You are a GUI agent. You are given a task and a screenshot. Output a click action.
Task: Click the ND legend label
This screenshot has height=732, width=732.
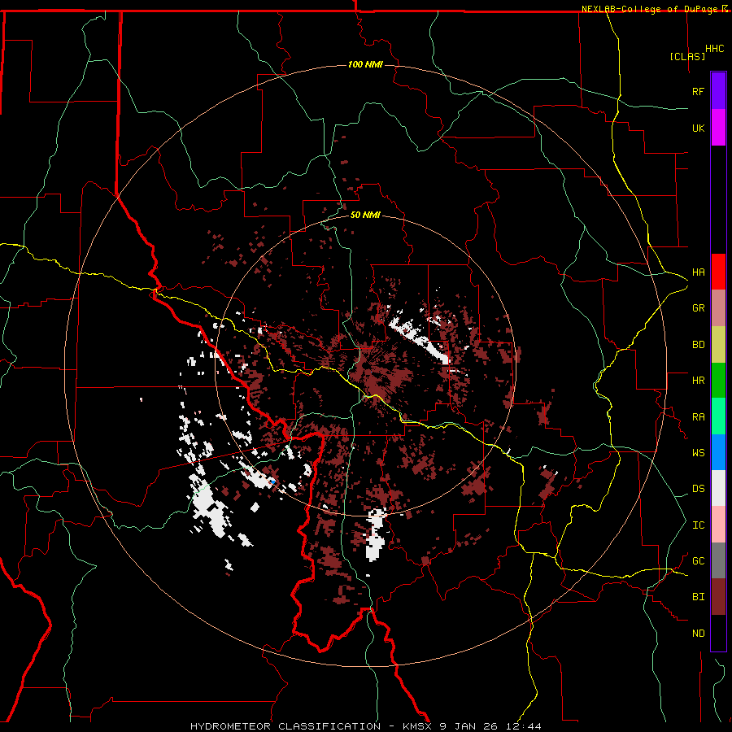[698, 634]
